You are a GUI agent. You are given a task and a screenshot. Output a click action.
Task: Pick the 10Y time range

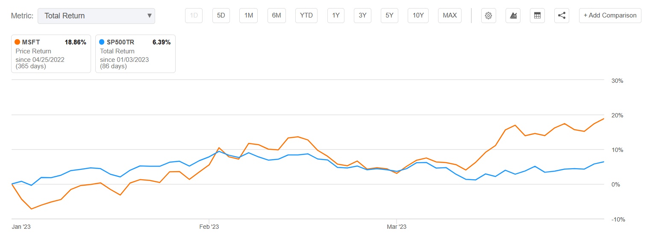click(x=418, y=16)
